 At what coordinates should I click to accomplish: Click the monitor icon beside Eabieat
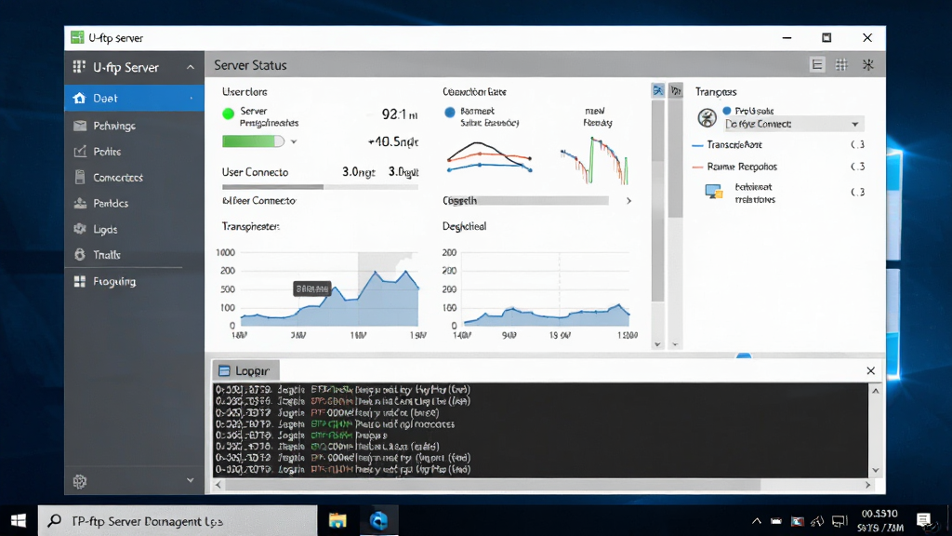tap(713, 192)
